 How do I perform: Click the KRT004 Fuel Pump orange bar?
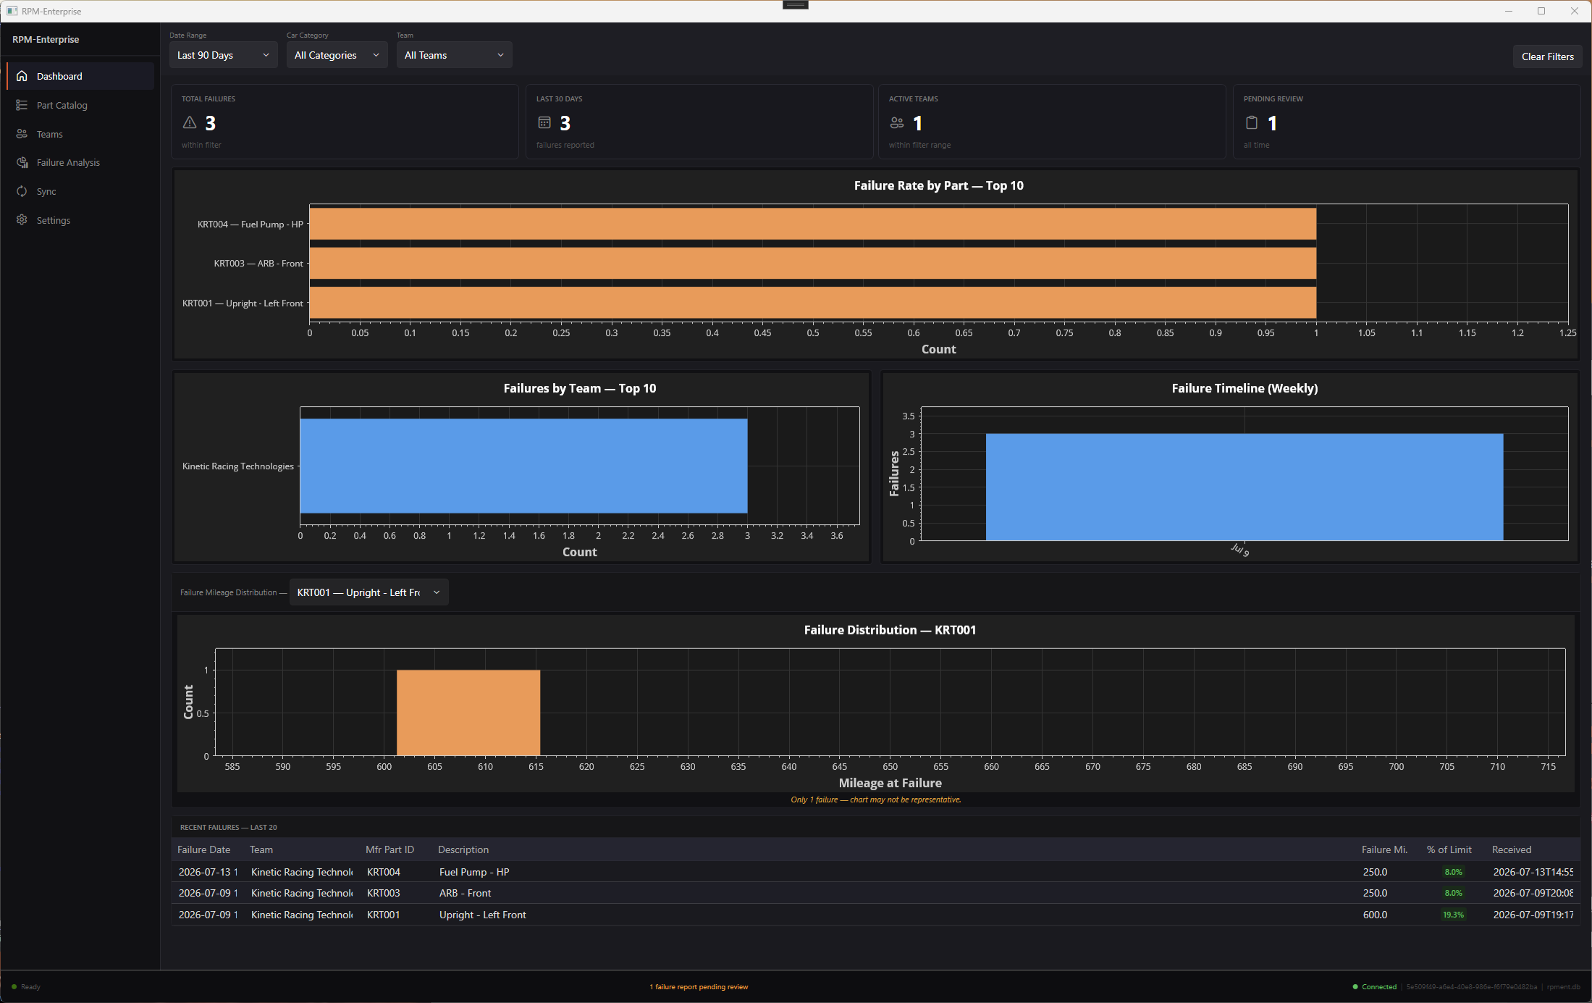coord(812,224)
